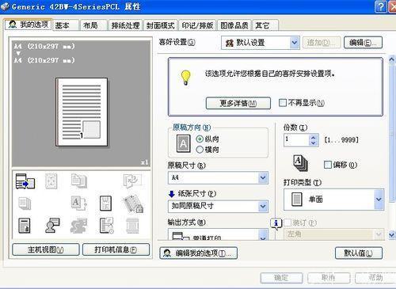Click the letter A orientation icon under 原稿方向
The width and height of the screenshot is (396, 289).
coord(184,143)
